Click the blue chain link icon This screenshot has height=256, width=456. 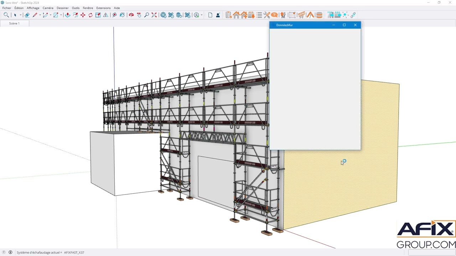click(x=353, y=15)
